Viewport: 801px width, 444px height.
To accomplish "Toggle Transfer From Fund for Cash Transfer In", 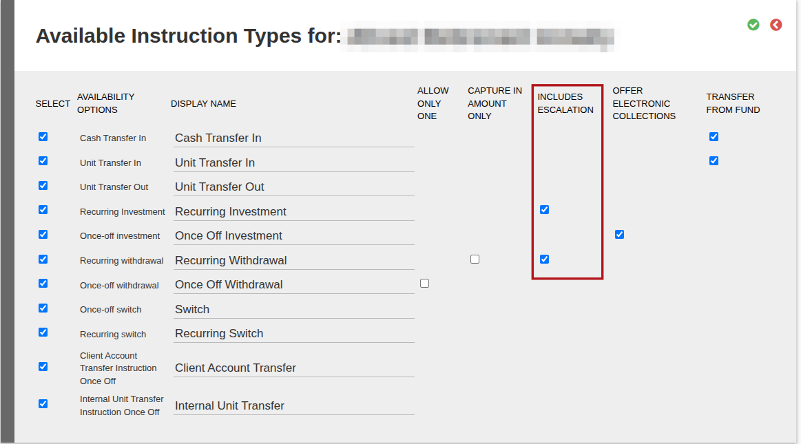I will click(714, 137).
